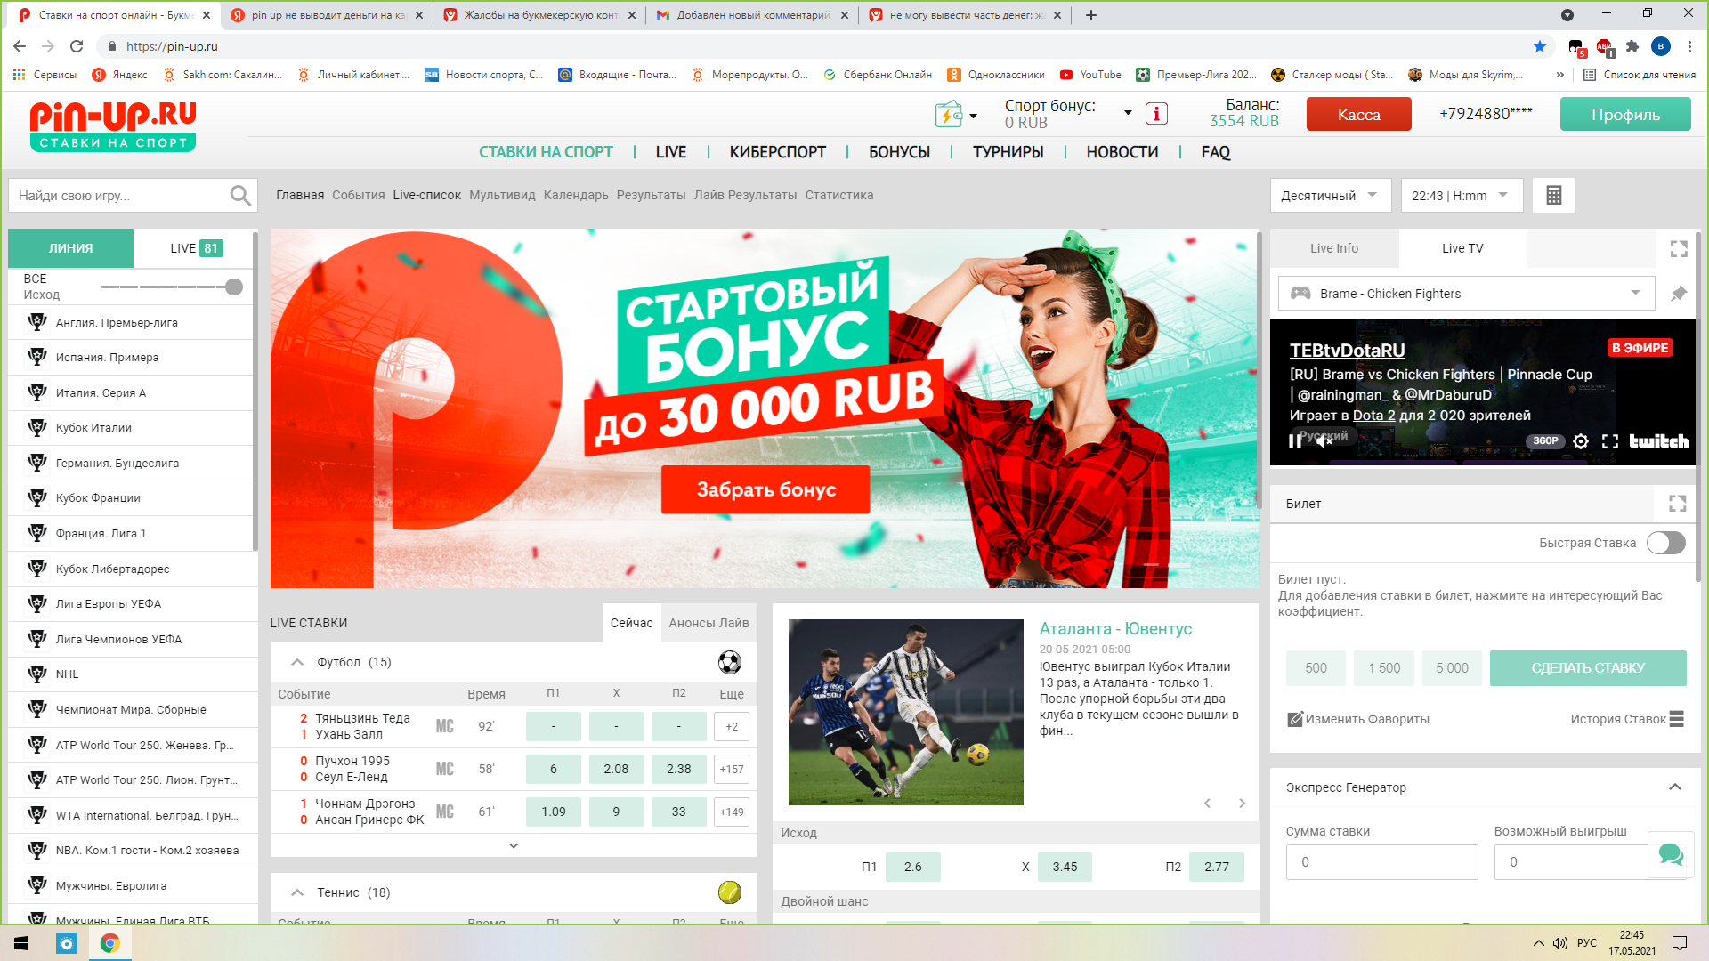Switch to the Live Info tab
This screenshot has width=1709, height=961.
pyautogui.click(x=1333, y=249)
